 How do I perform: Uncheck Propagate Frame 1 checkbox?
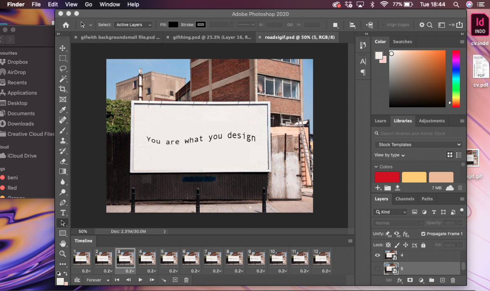click(423, 234)
